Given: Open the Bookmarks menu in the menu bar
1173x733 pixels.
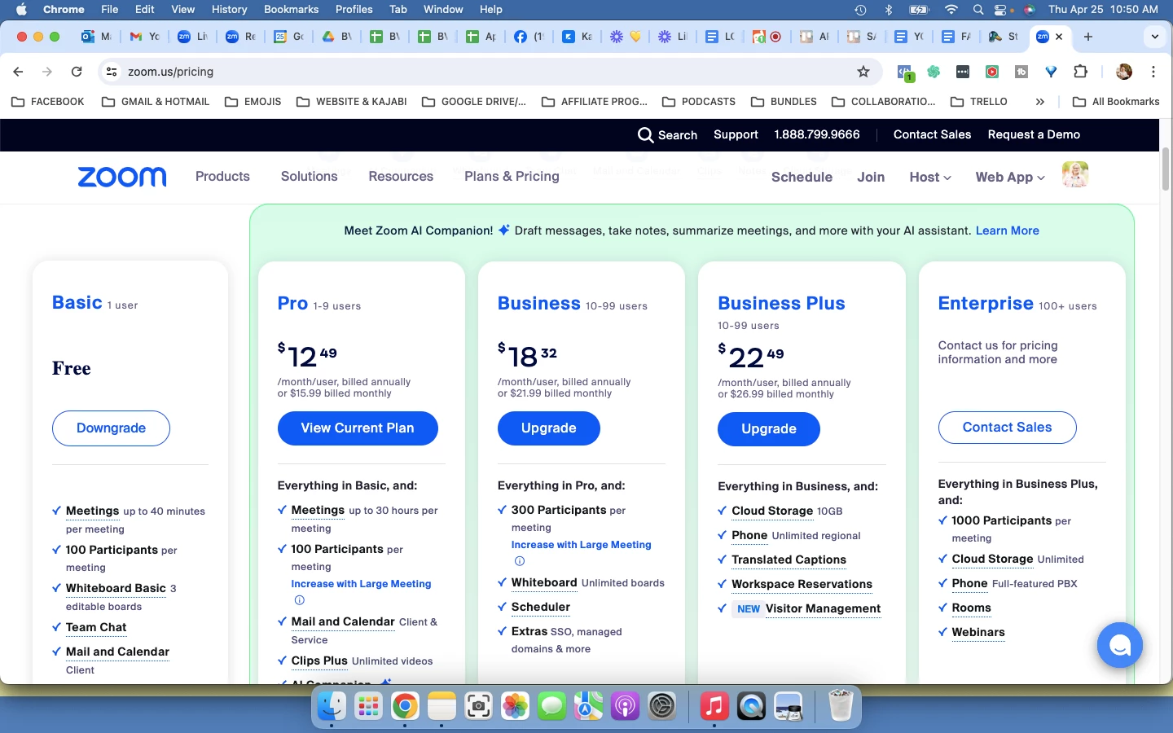Looking at the screenshot, I should pyautogui.click(x=291, y=10).
